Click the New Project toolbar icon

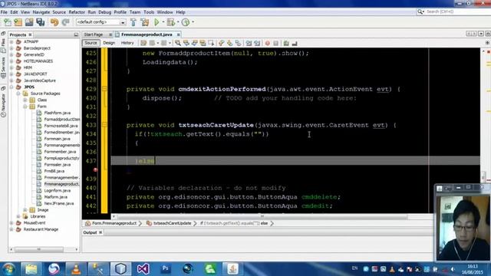click(x=18, y=22)
